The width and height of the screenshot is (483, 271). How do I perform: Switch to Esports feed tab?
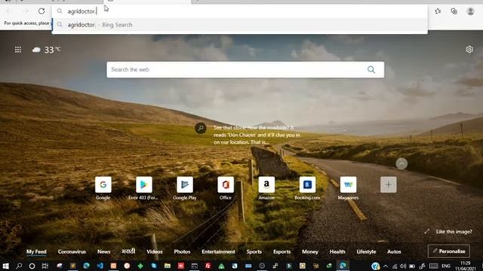tap(281, 251)
